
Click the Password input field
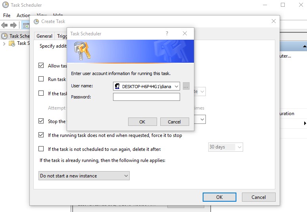pos(146,97)
